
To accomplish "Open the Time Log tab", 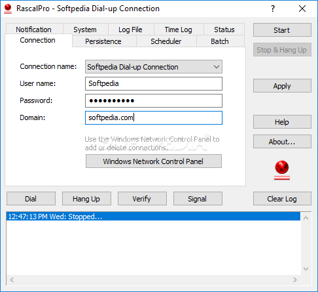I will (179, 30).
